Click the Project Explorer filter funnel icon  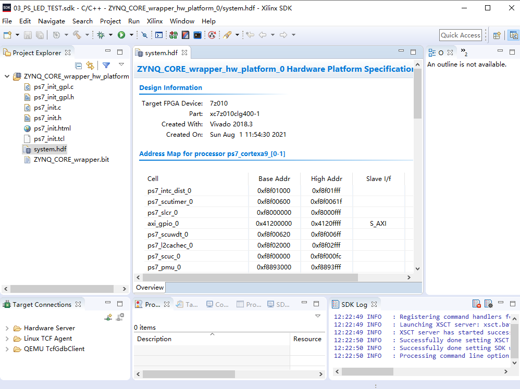pyautogui.click(x=106, y=65)
